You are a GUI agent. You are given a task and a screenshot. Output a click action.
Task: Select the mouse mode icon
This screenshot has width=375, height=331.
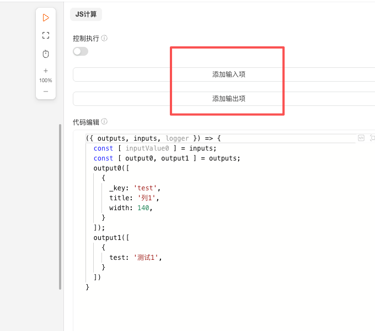tap(46, 54)
